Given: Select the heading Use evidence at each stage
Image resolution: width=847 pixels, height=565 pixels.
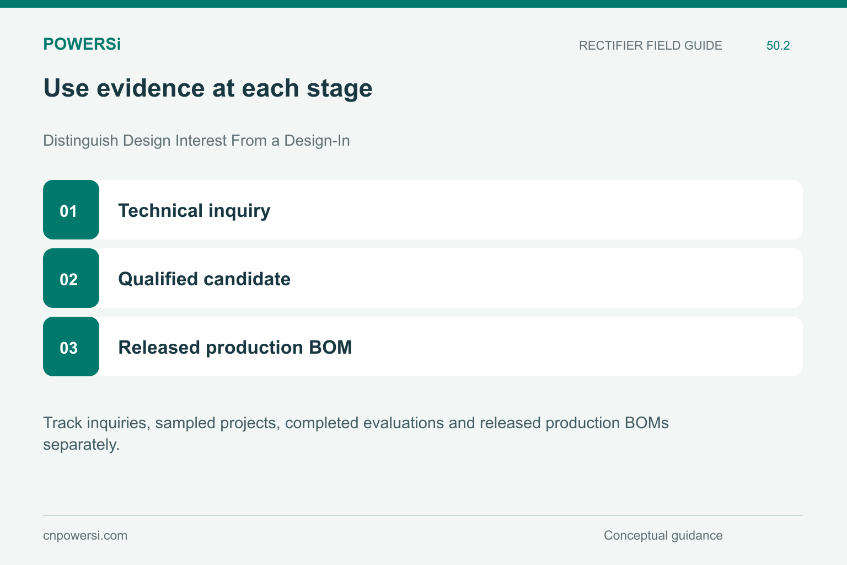Looking at the screenshot, I should (208, 88).
